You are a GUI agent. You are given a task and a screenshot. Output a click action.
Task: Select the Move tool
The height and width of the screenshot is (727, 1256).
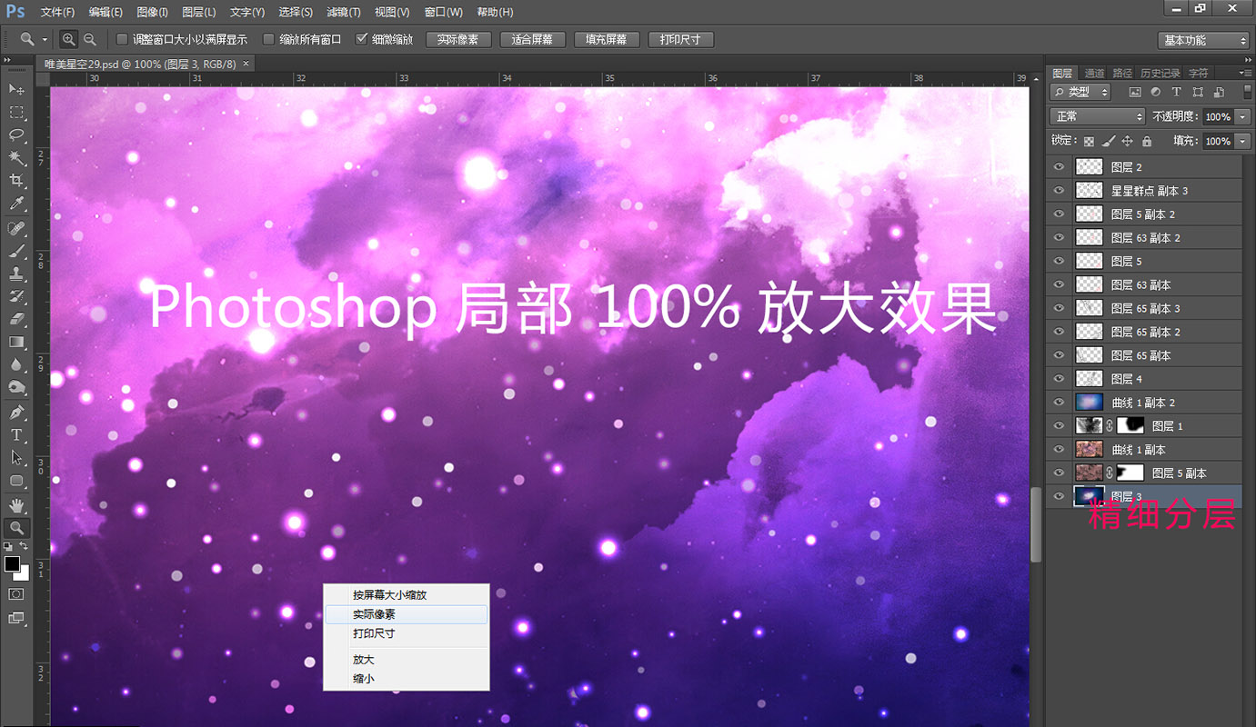coord(16,88)
